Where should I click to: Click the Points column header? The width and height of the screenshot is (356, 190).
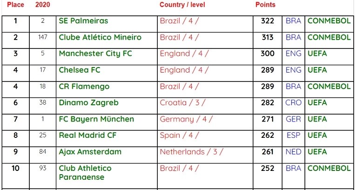[x=265, y=5]
